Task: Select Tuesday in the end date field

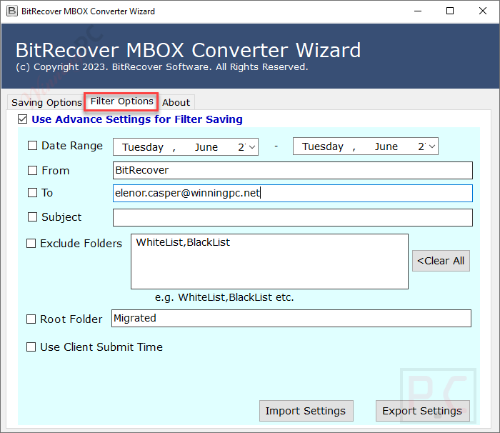Action: tap(323, 146)
